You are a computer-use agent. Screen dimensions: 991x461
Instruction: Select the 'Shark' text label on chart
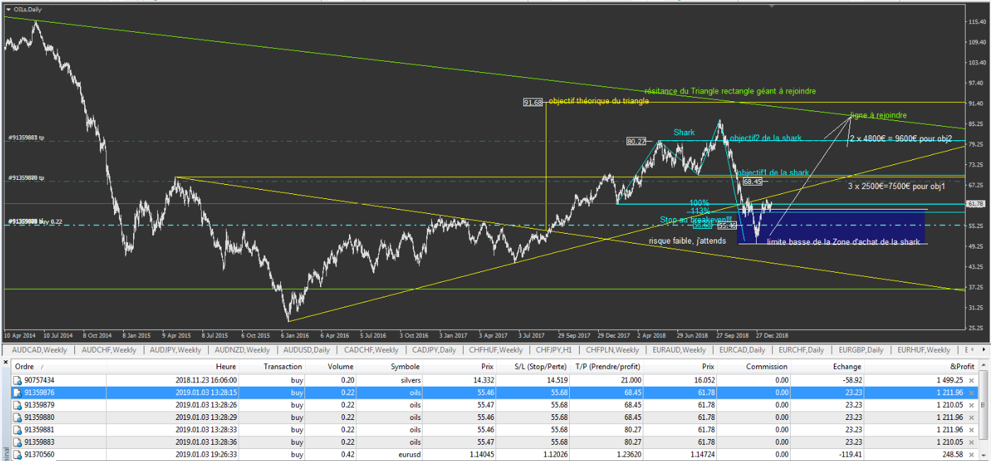pyautogui.click(x=684, y=132)
